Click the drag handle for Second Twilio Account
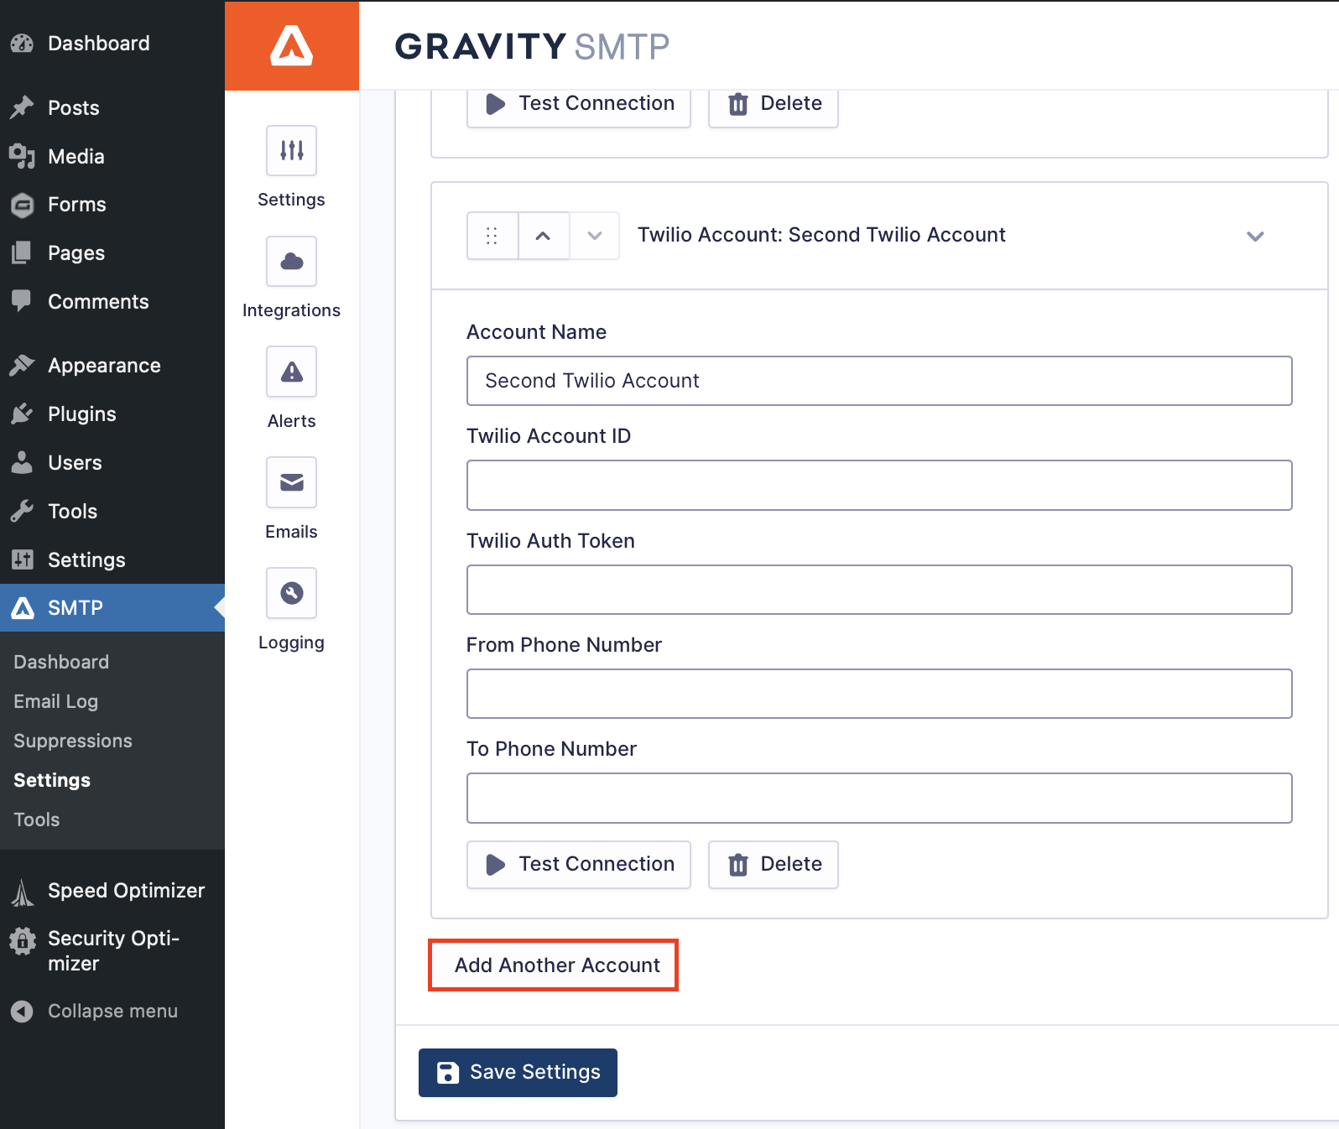 tap(492, 236)
